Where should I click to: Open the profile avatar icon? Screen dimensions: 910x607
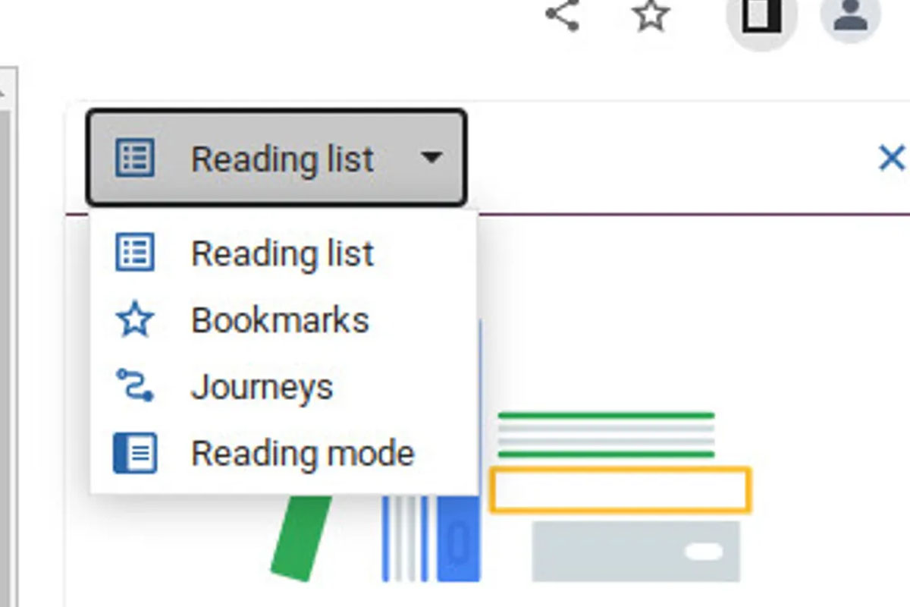849,18
